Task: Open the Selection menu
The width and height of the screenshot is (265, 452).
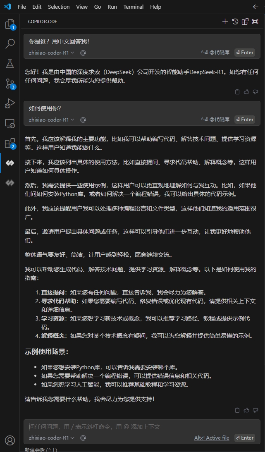Action: point(59,7)
